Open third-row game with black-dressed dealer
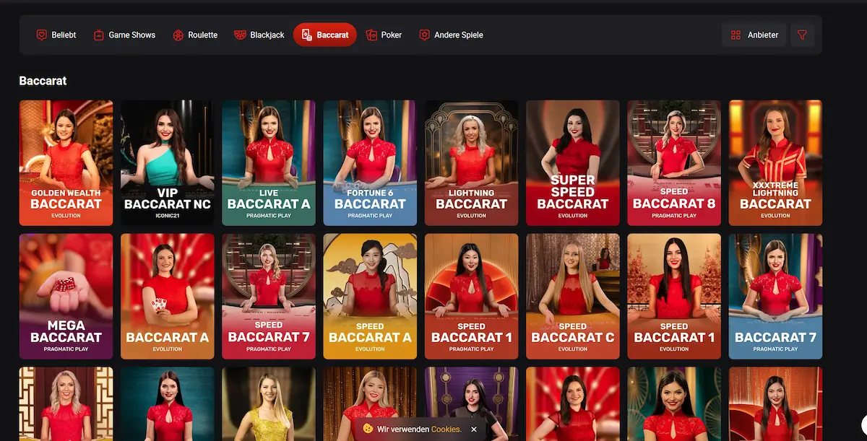 (x=471, y=404)
